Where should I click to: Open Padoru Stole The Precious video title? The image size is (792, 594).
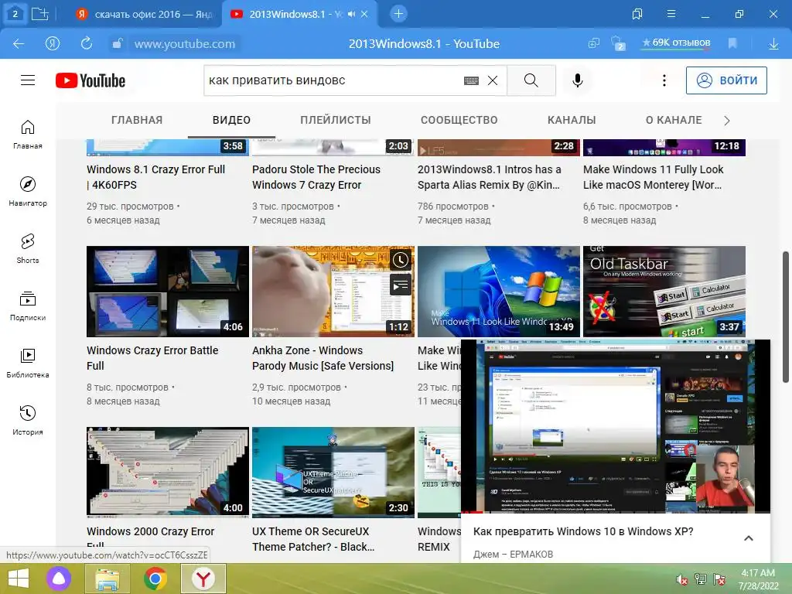316,177
